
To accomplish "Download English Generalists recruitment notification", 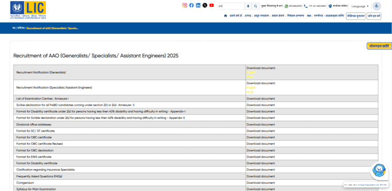I will tap(251, 72).
